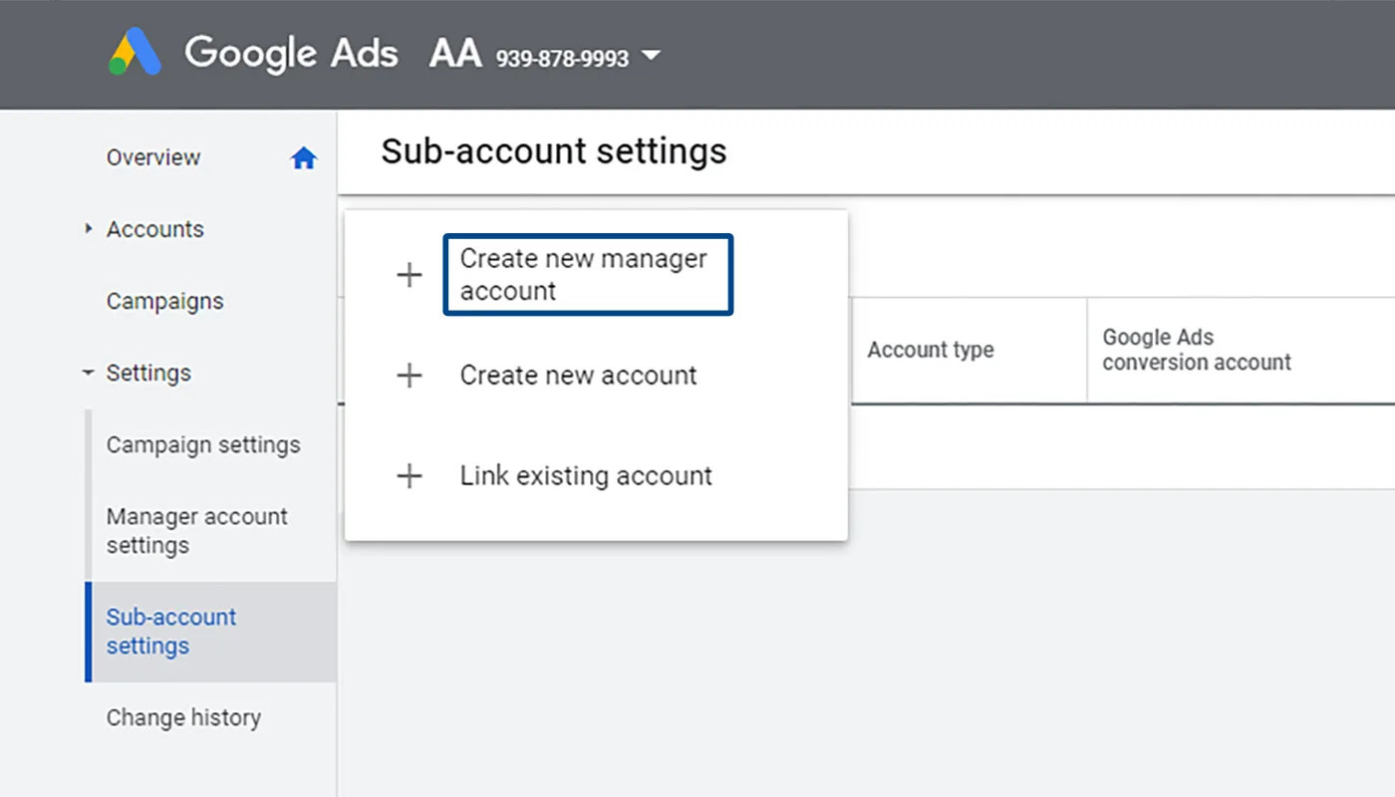Click the Sub-account settings page heading

click(x=554, y=151)
